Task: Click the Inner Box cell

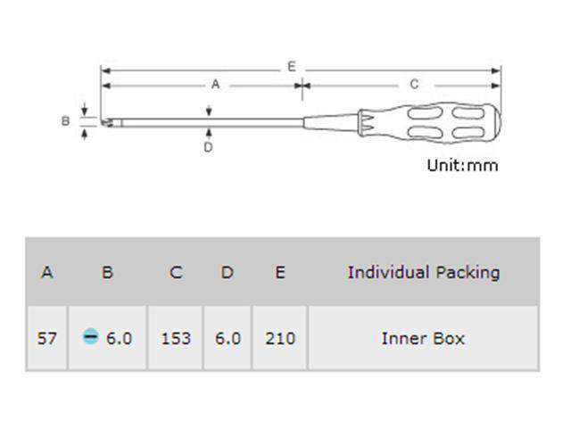Action: pos(423,339)
